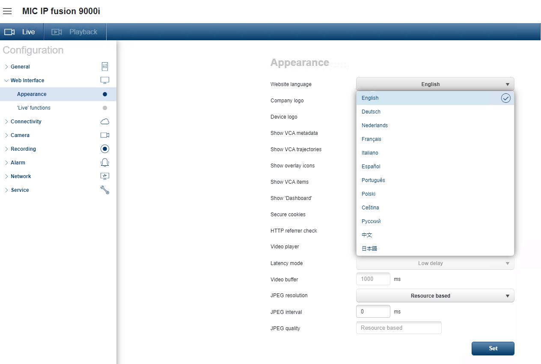541x364 pixels.
Task: Click the Video buffer input field
Action: (x=373, y=279)
